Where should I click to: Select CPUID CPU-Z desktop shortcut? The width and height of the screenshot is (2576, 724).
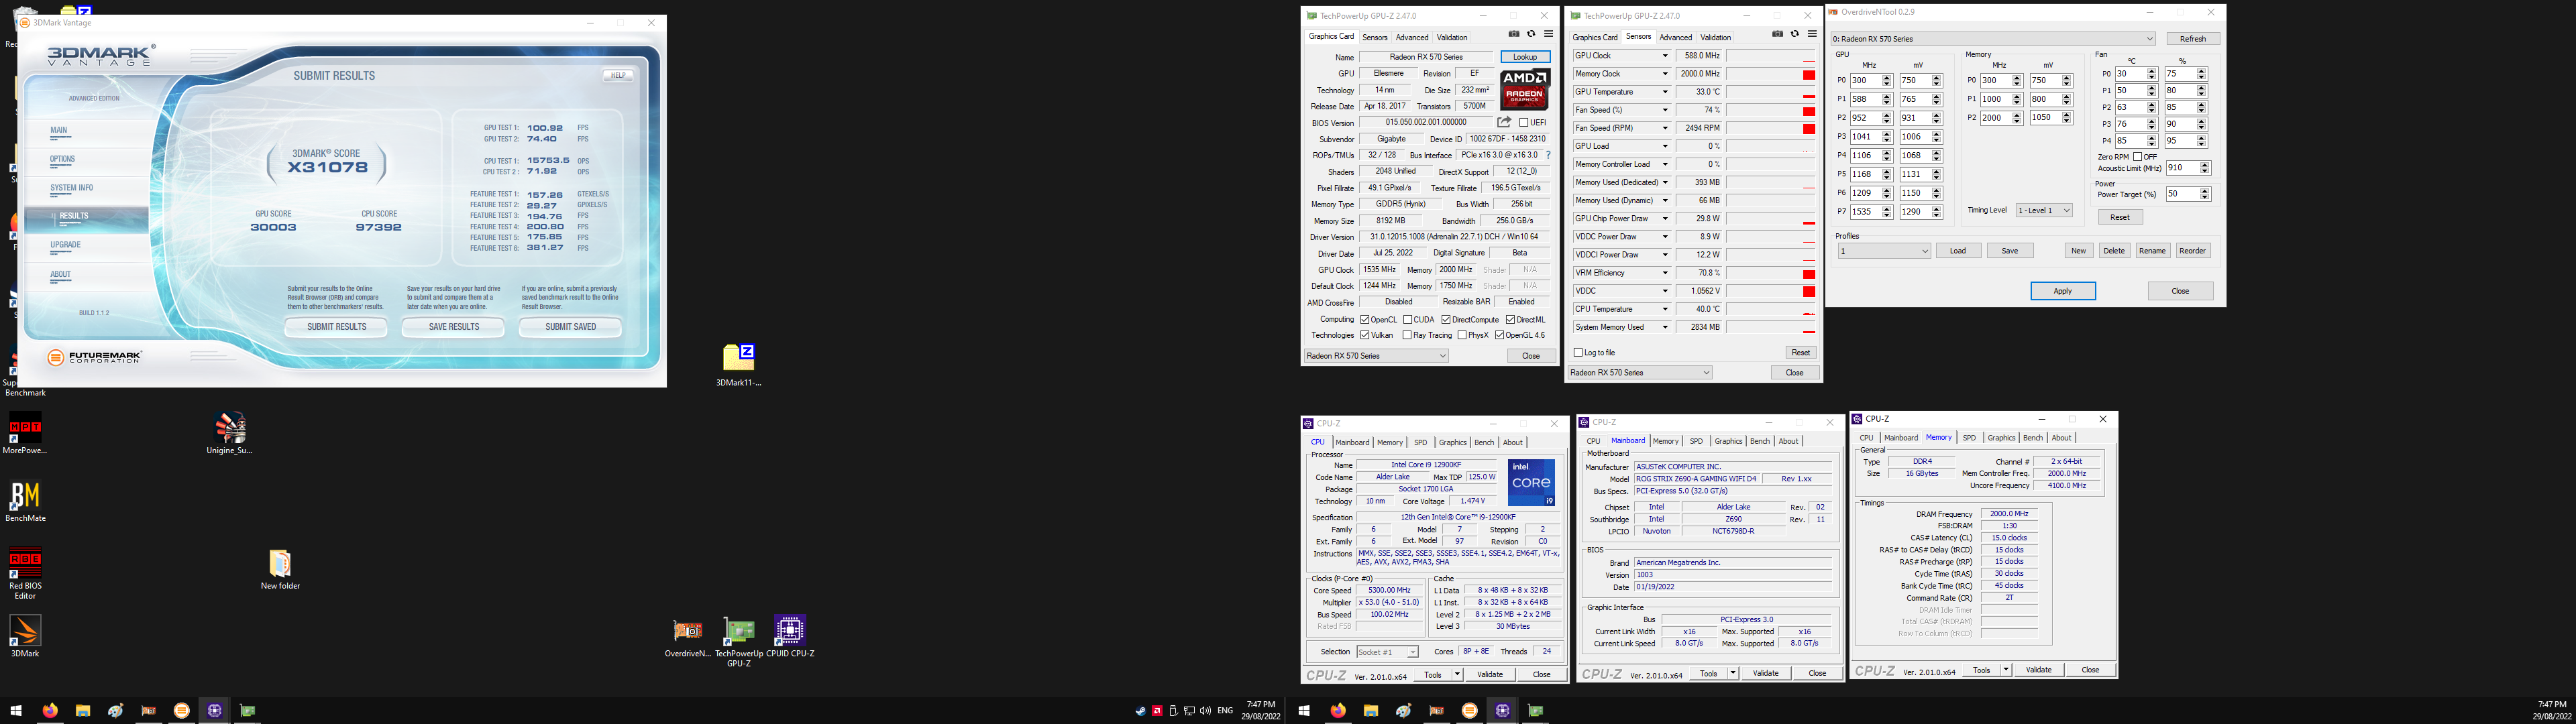[x=790, y=637]
